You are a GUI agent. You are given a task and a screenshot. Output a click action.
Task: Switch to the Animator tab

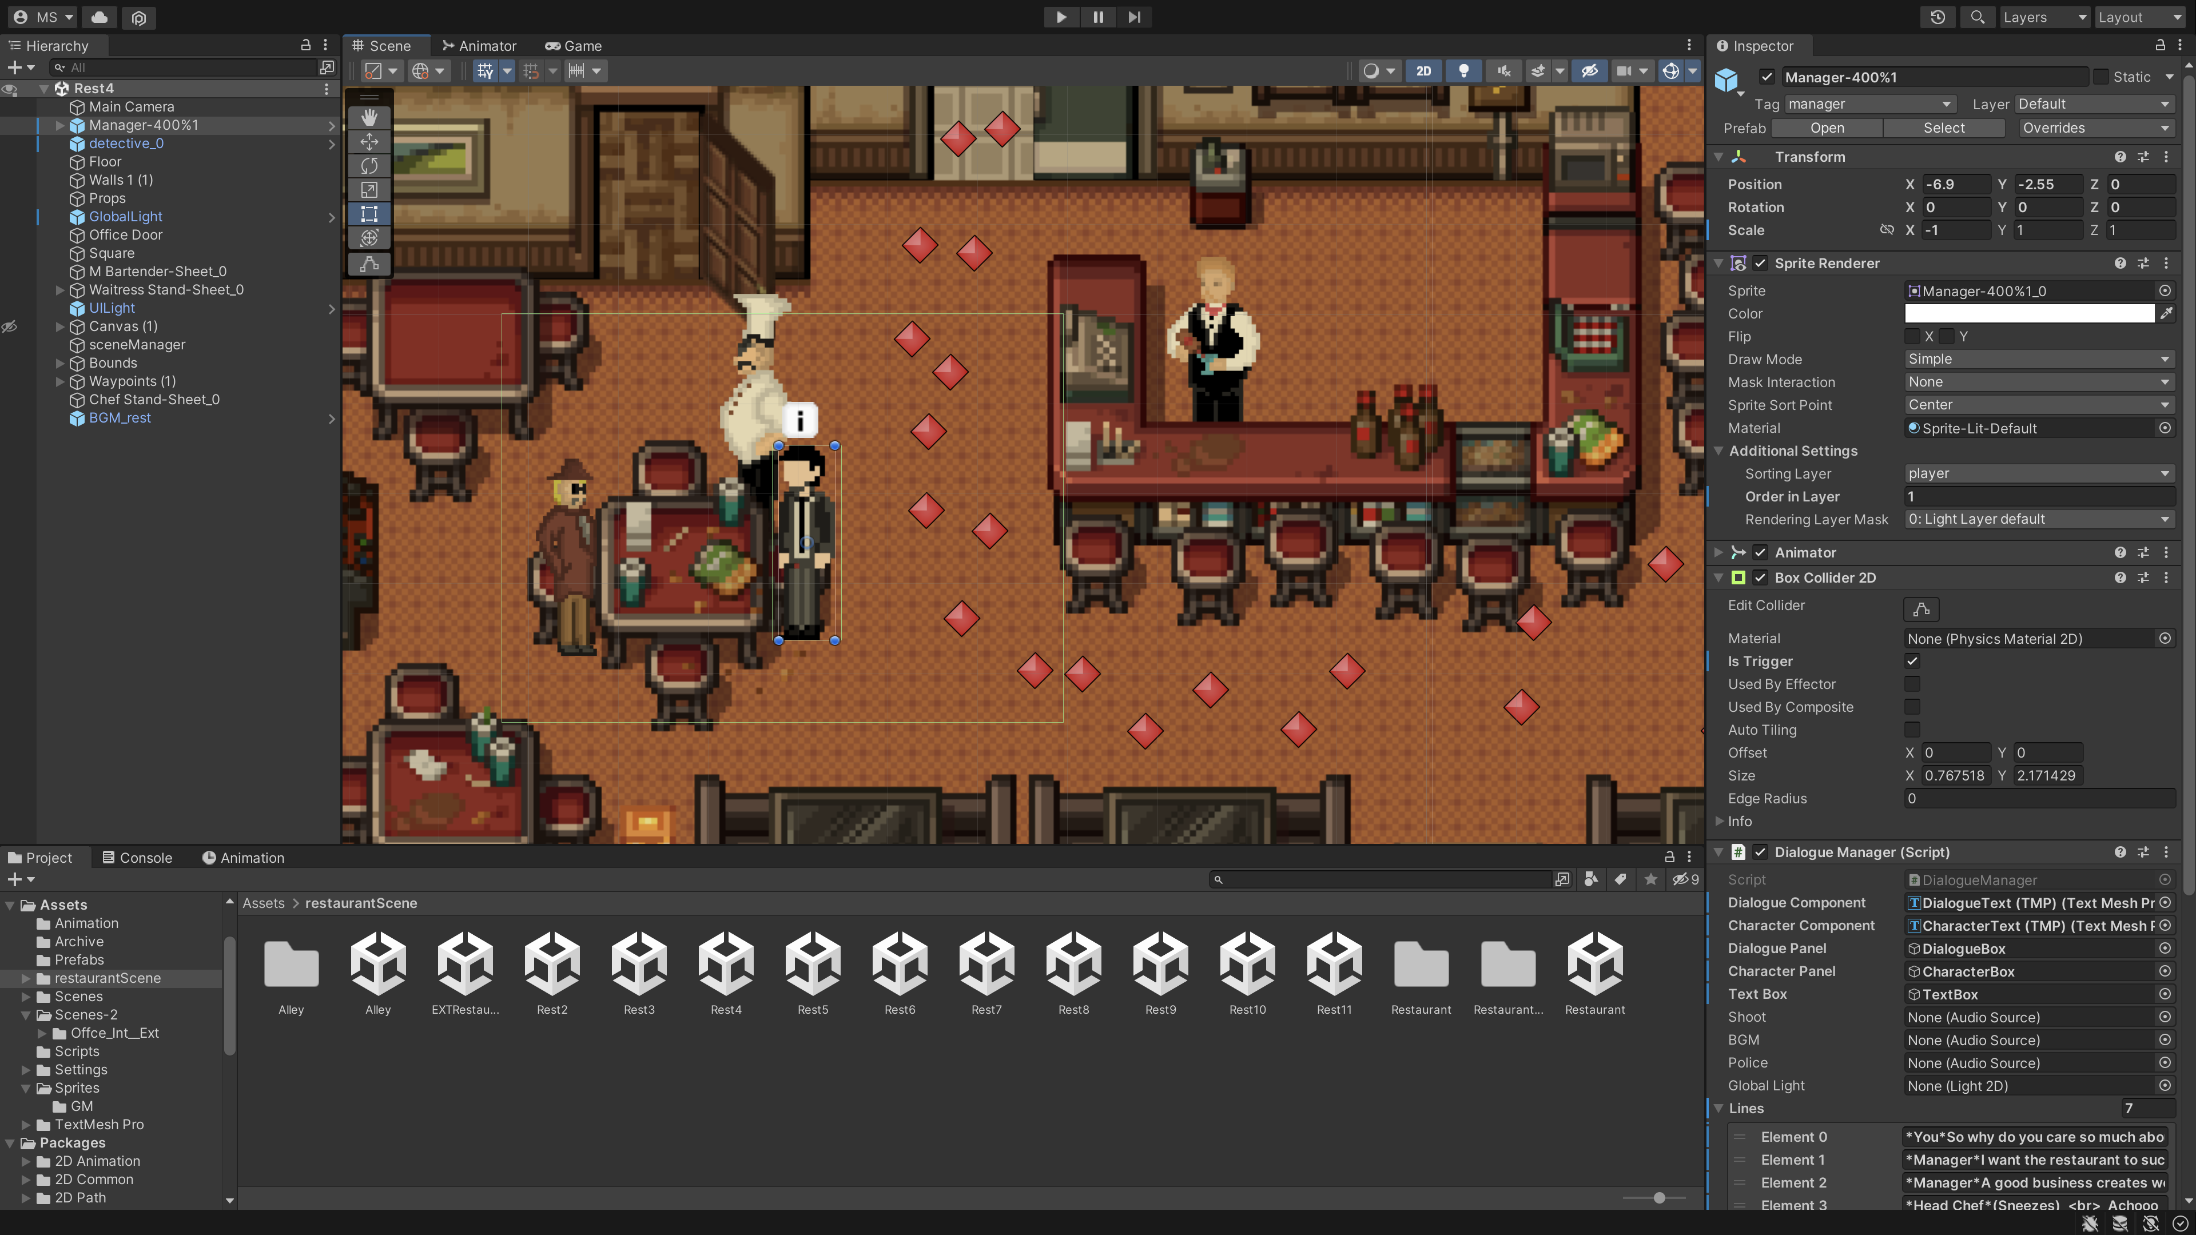pyautogui.click(x=479, y=46)
